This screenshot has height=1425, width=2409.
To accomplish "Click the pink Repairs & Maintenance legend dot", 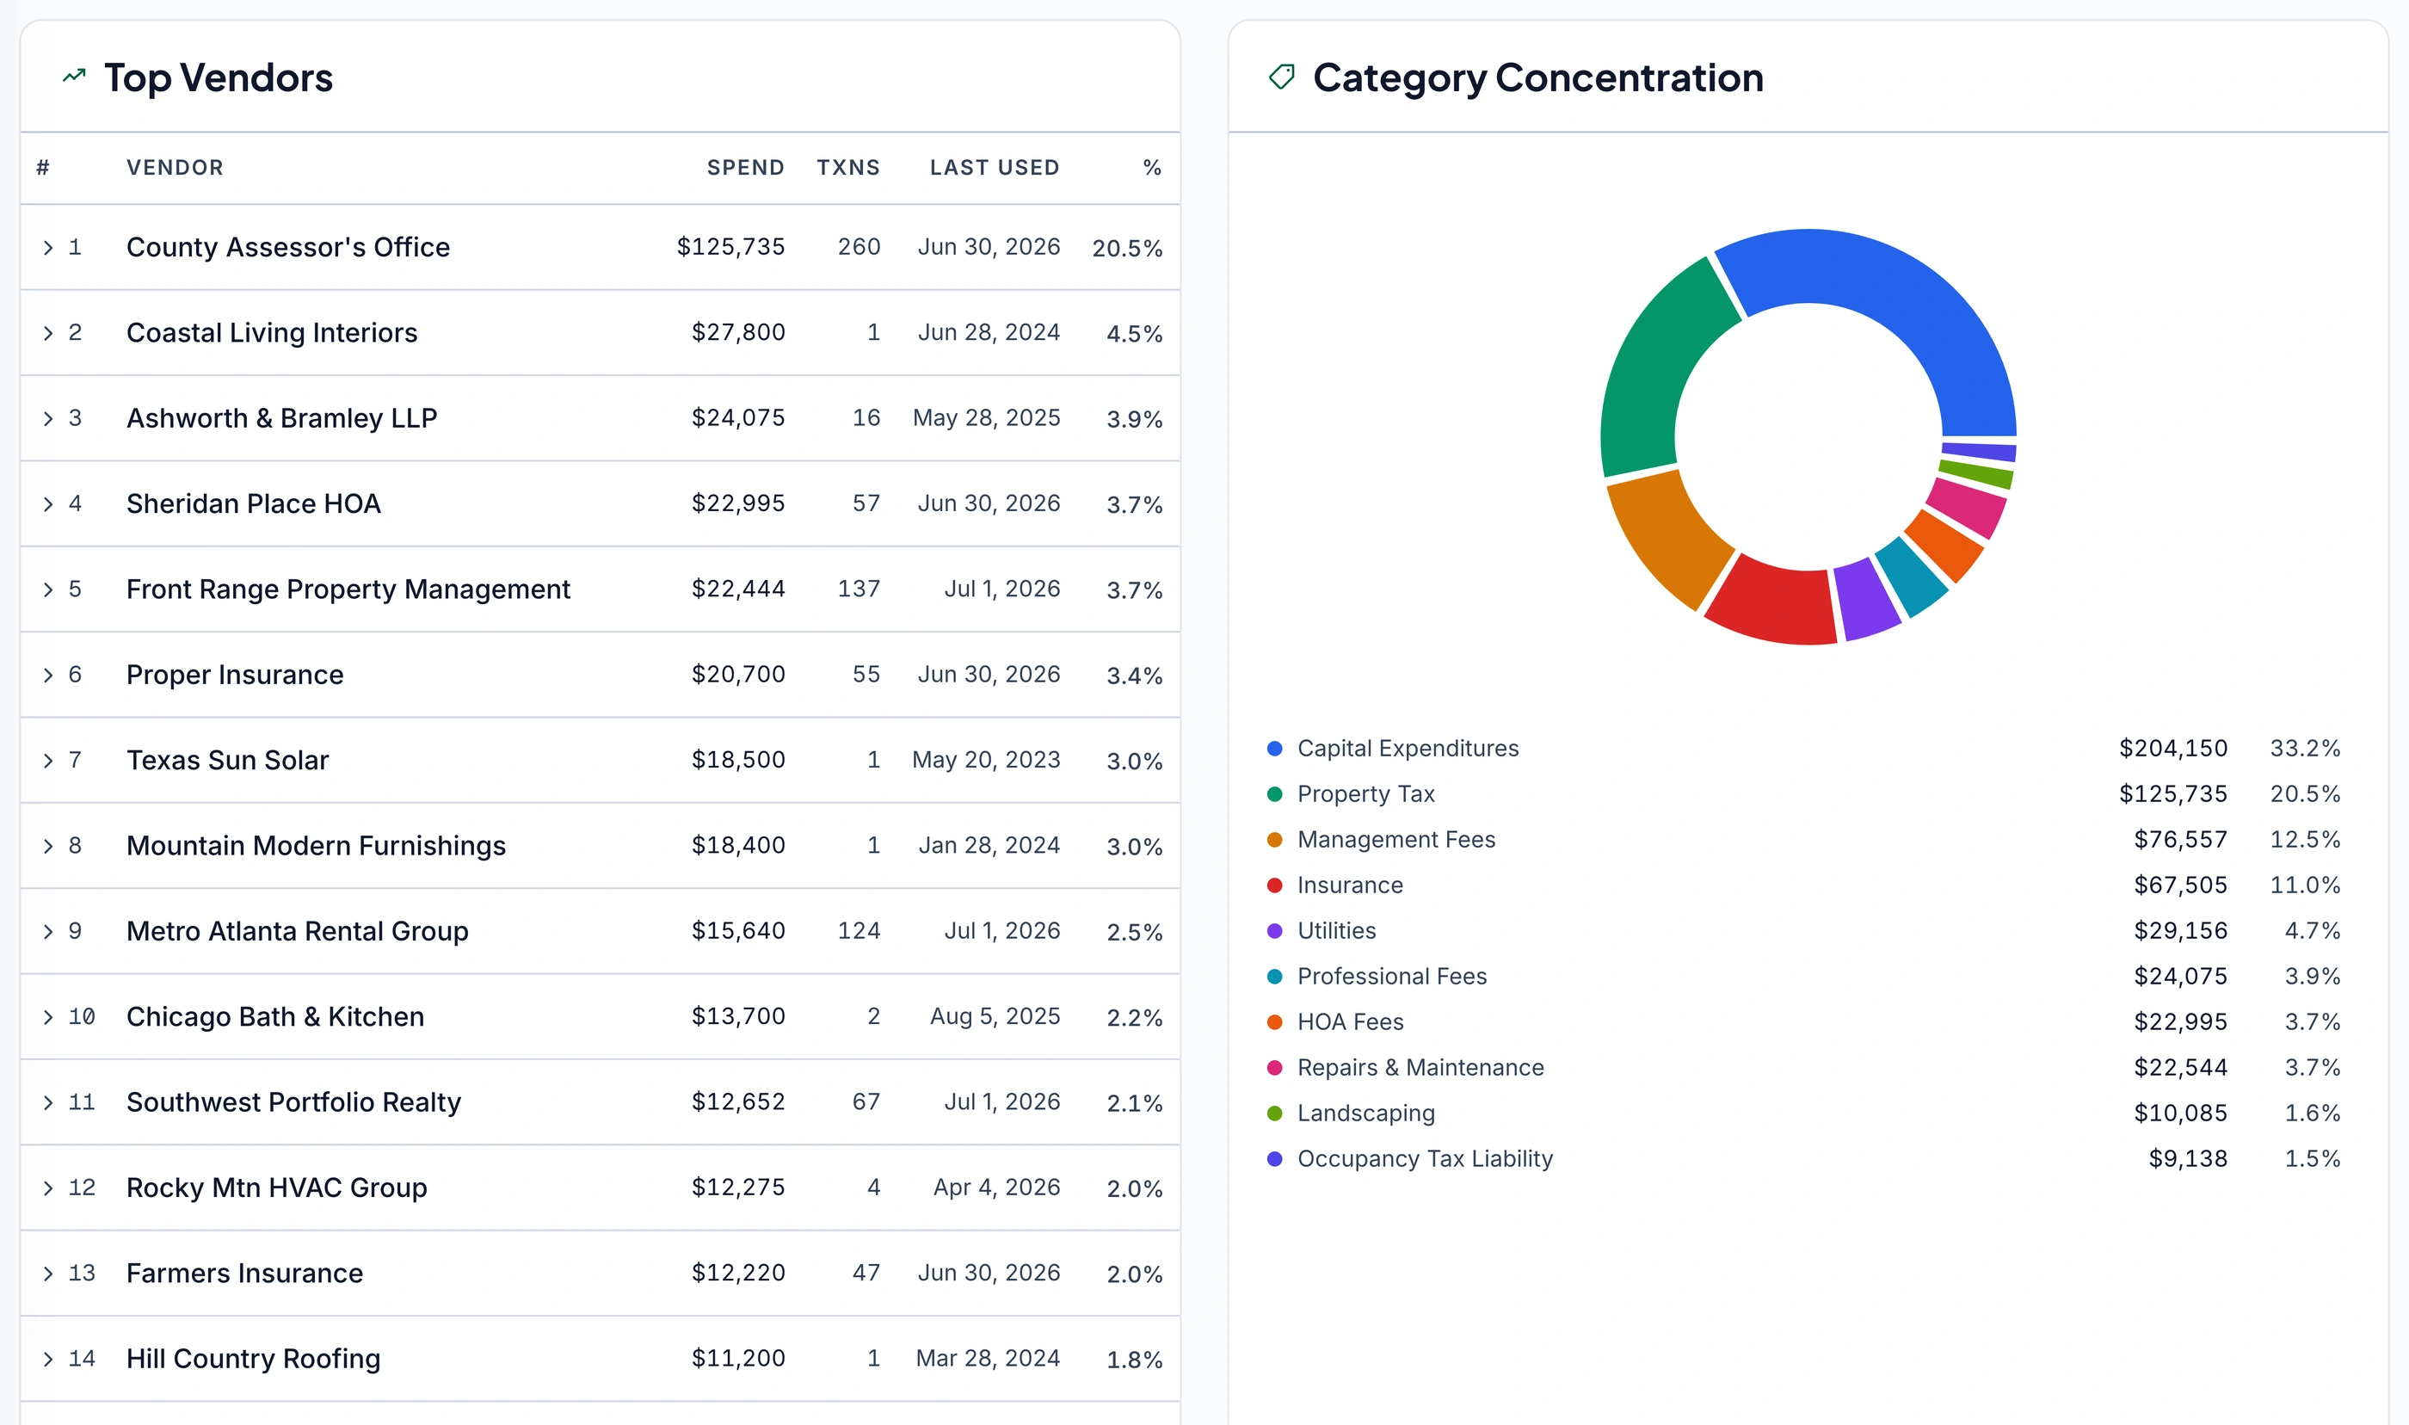I will [1274, 1068].
